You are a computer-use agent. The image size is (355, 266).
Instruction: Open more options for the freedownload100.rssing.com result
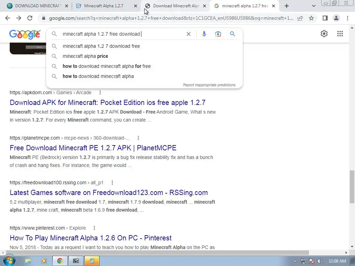tap(112, 183)
